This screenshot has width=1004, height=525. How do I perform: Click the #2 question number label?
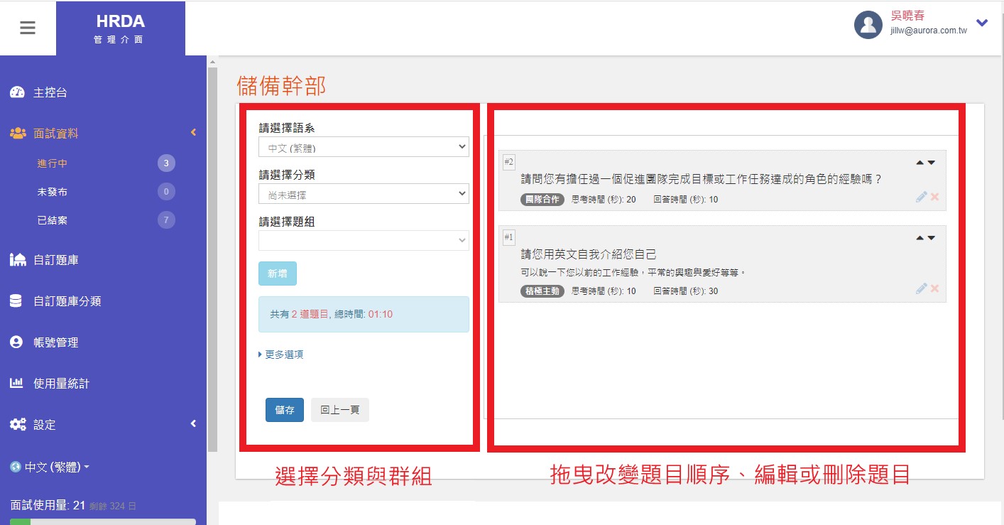508,162
